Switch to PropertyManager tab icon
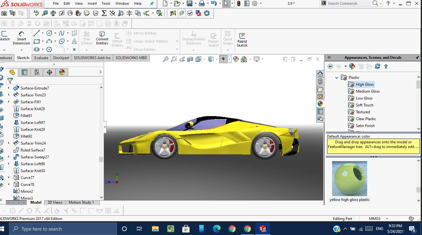422x235 pixels. click(x=24, y=72)
